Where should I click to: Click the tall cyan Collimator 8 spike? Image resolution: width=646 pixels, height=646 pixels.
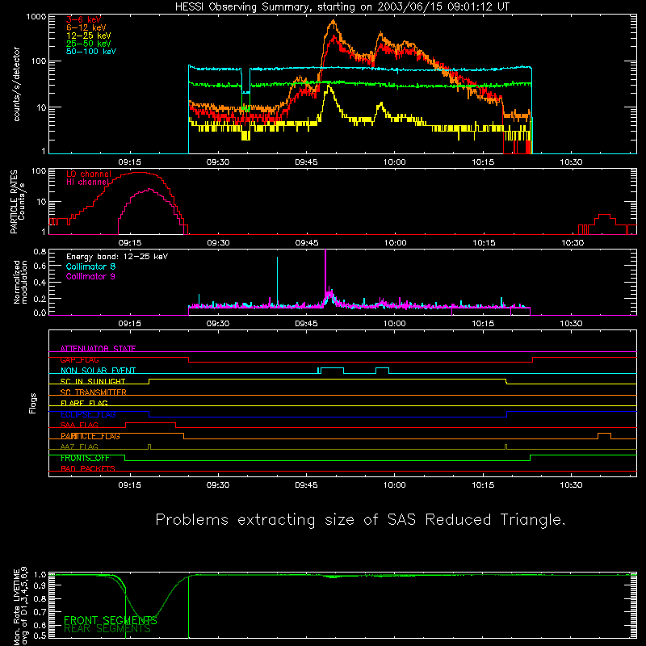277,280
